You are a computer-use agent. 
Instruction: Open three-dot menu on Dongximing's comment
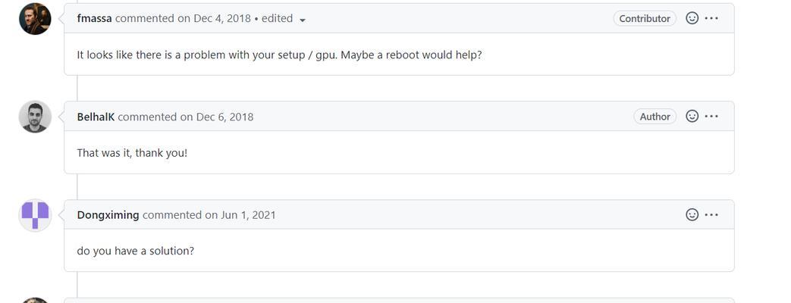(711, 215)
